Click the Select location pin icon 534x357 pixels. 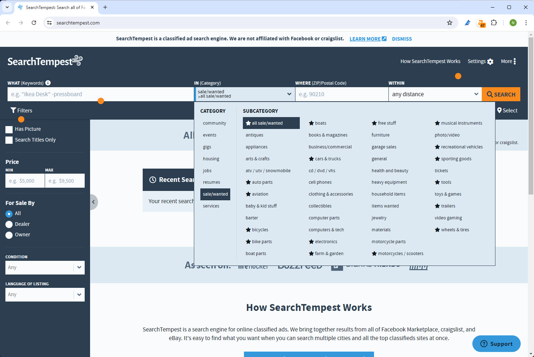point(499,110)
